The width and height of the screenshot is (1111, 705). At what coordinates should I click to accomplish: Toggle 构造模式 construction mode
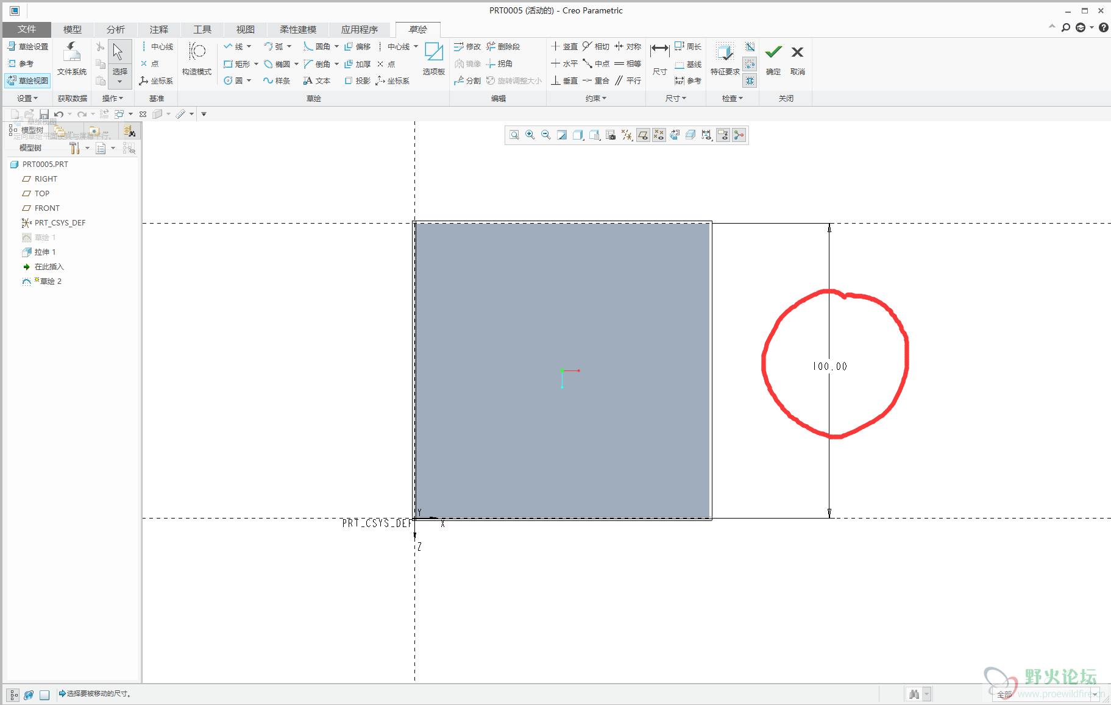(x=197, y=58)
